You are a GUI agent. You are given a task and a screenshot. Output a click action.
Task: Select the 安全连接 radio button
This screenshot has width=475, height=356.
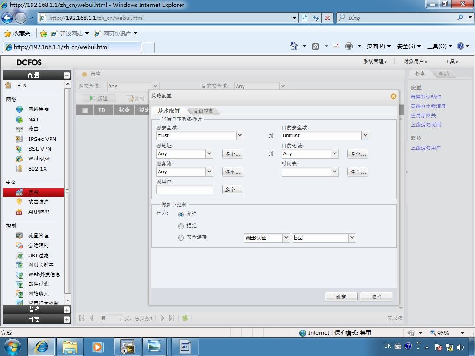(x=181, y=238)
